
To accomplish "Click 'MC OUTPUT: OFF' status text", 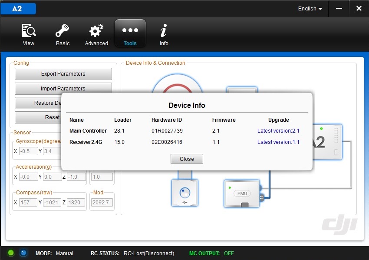I will tap(211, 253).
